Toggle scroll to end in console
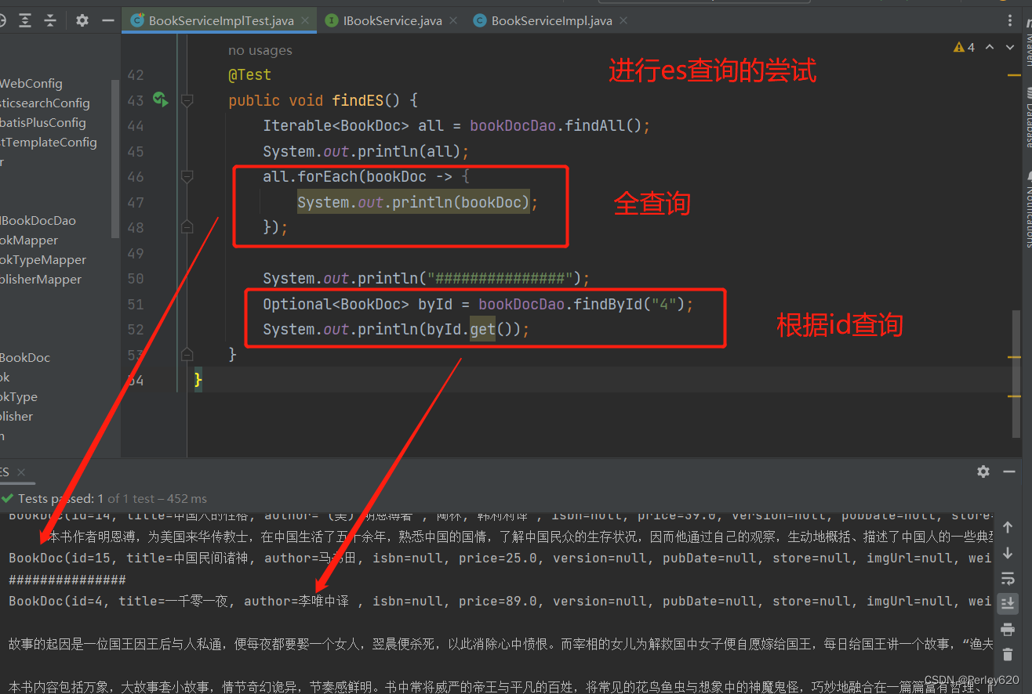Image resolution: width=1032 pixels, height=694 pixels. [1008, 604]
